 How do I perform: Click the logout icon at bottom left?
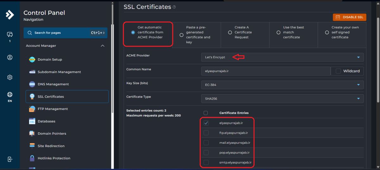point(10,159)
